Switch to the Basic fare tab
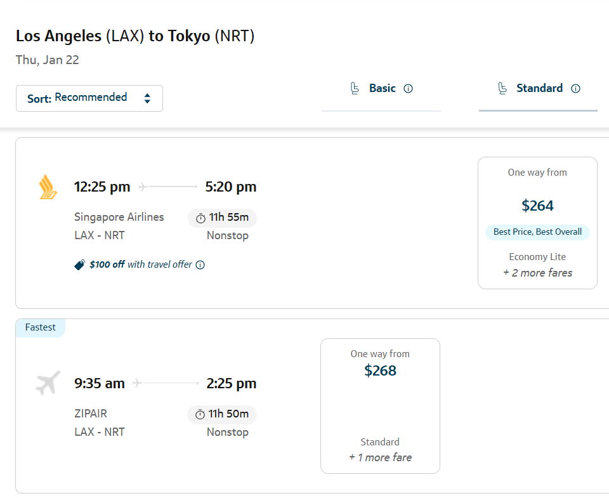The image size is (609, 498). [381, 89]
